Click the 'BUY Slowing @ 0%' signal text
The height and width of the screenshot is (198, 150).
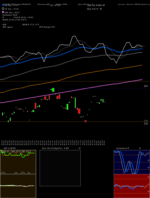tap(47, 27)
